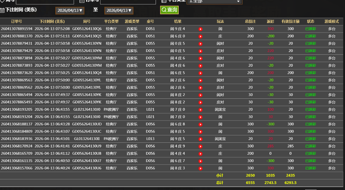Select order number 260413068165709
Screen dimensions: 345x190
click(x=16, y=153)
